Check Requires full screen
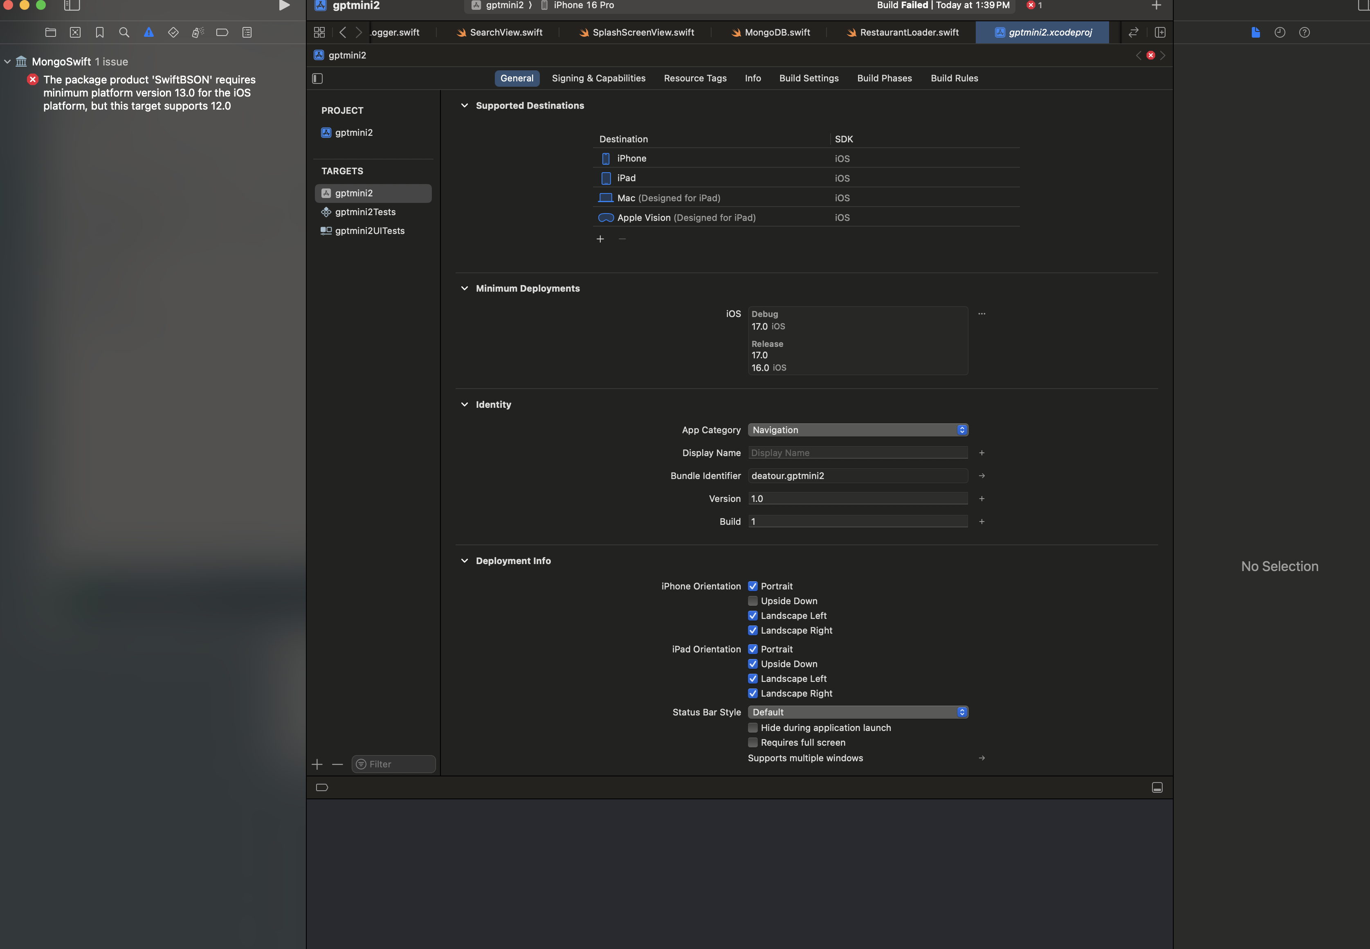Screen dimensions: 1370x949 point(752,742)
